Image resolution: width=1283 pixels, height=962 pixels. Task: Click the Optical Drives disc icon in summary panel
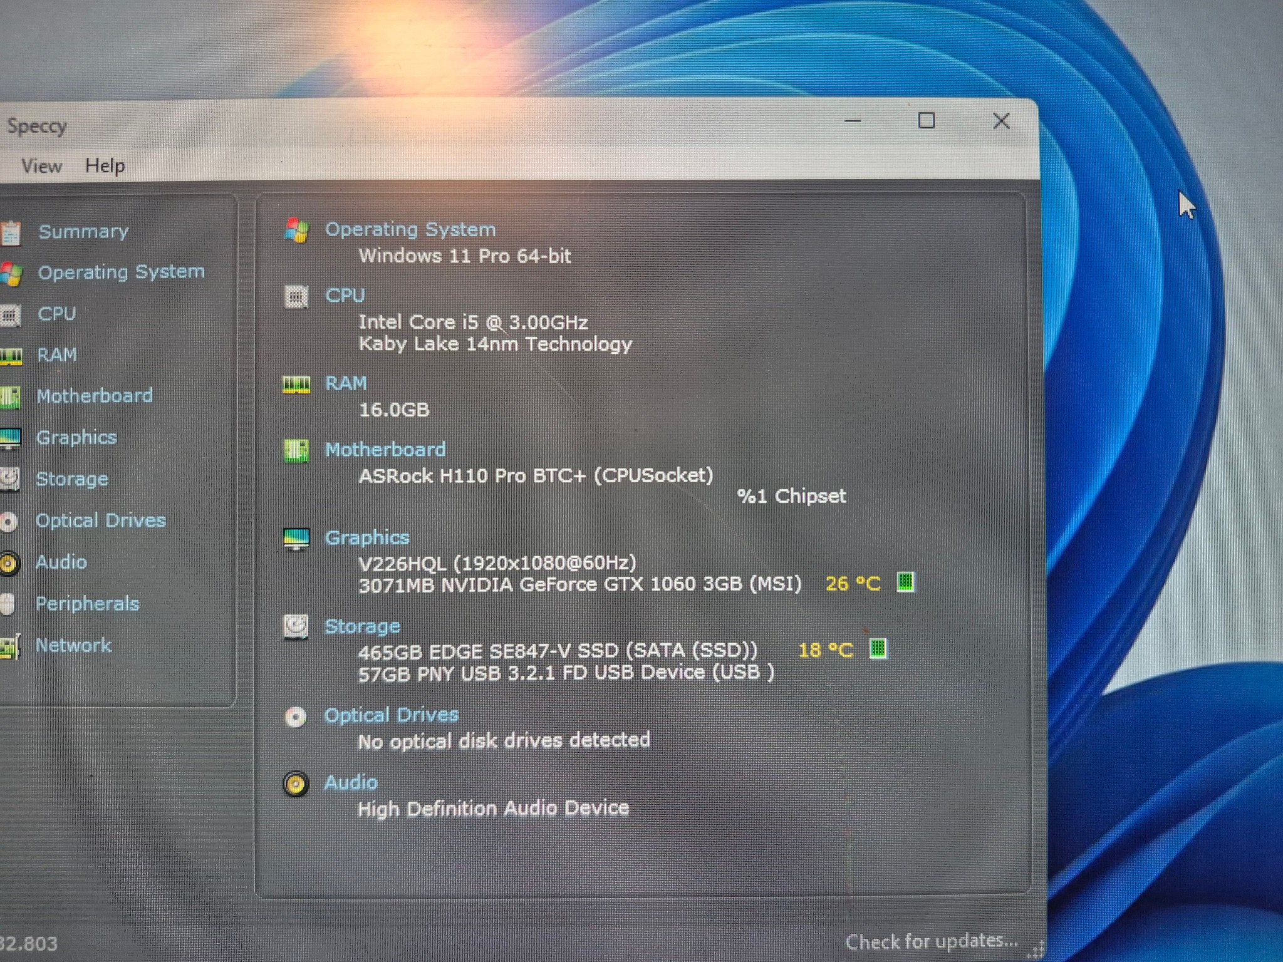(296, 716)
